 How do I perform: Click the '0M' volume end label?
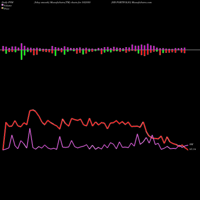tap(191, 144)
